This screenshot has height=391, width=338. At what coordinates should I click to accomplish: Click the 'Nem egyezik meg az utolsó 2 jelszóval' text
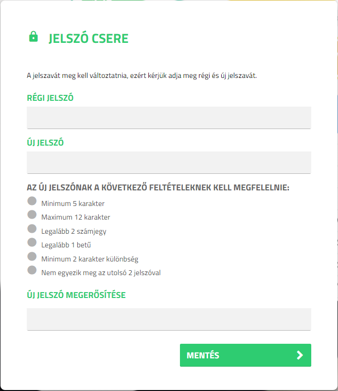tap(101, 273)
